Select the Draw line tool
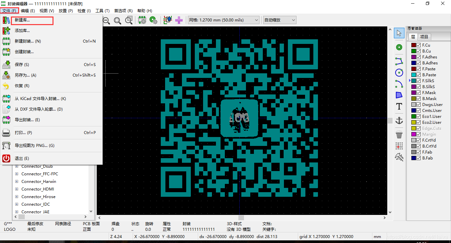This screenshot has width=451, height=243. pyautogui.click(x=399, y=61)
